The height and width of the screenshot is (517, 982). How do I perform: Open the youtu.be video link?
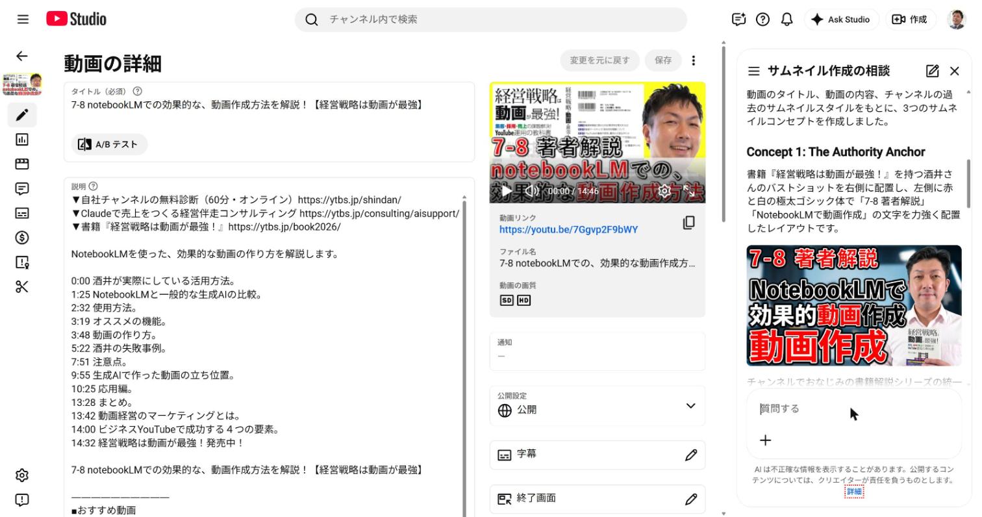pyautogui.click(x=568, y=229)
